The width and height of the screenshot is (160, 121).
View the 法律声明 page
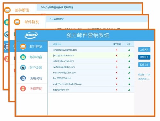point(32,89)
